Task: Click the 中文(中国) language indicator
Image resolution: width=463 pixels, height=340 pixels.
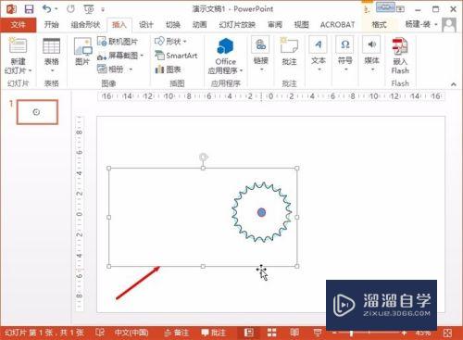Action: [x=131, y=333]
